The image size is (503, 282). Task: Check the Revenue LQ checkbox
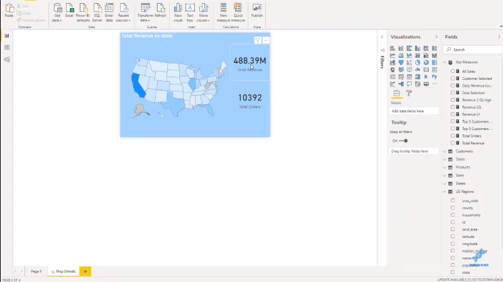point(453,107)
